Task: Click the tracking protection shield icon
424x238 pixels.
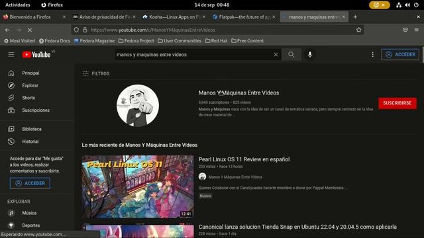Action: coord(76,30)
